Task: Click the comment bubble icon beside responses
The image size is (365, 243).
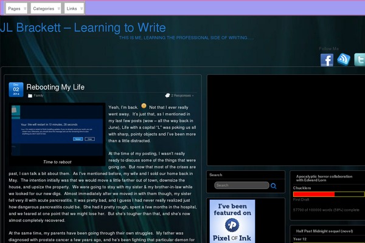Action: [167, 95]
